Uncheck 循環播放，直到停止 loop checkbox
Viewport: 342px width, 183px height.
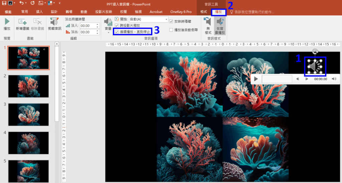tap(117, 31)
